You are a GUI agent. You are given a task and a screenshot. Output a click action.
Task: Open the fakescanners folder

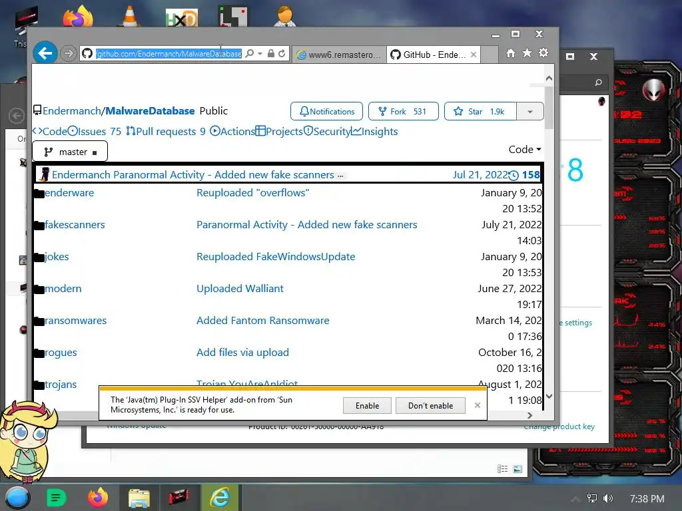pos(75,225)
